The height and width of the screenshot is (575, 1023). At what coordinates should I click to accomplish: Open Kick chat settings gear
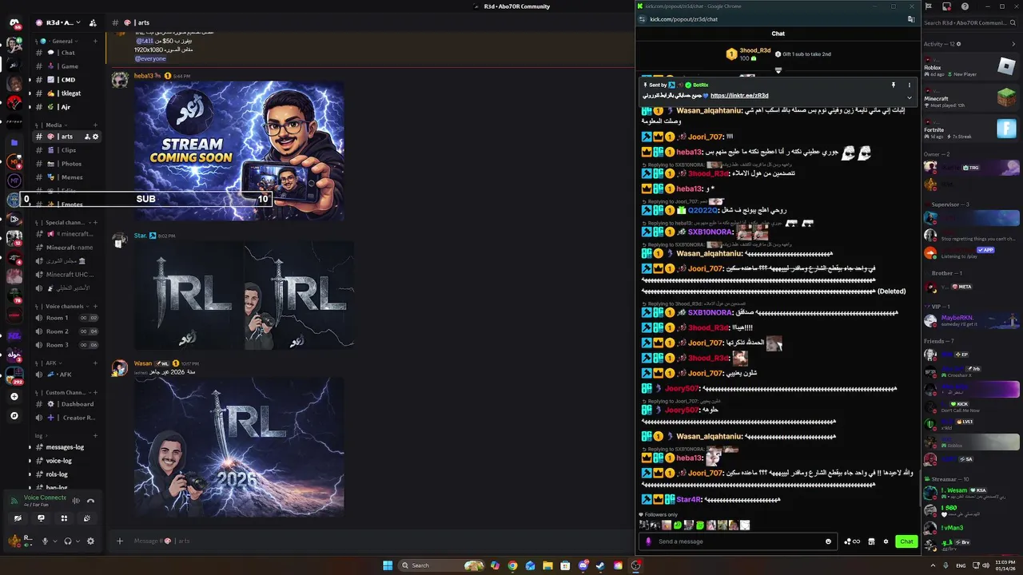tap(886, 541)
